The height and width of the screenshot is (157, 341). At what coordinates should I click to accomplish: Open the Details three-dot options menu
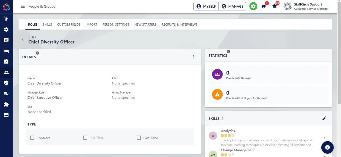coord(194,57)
